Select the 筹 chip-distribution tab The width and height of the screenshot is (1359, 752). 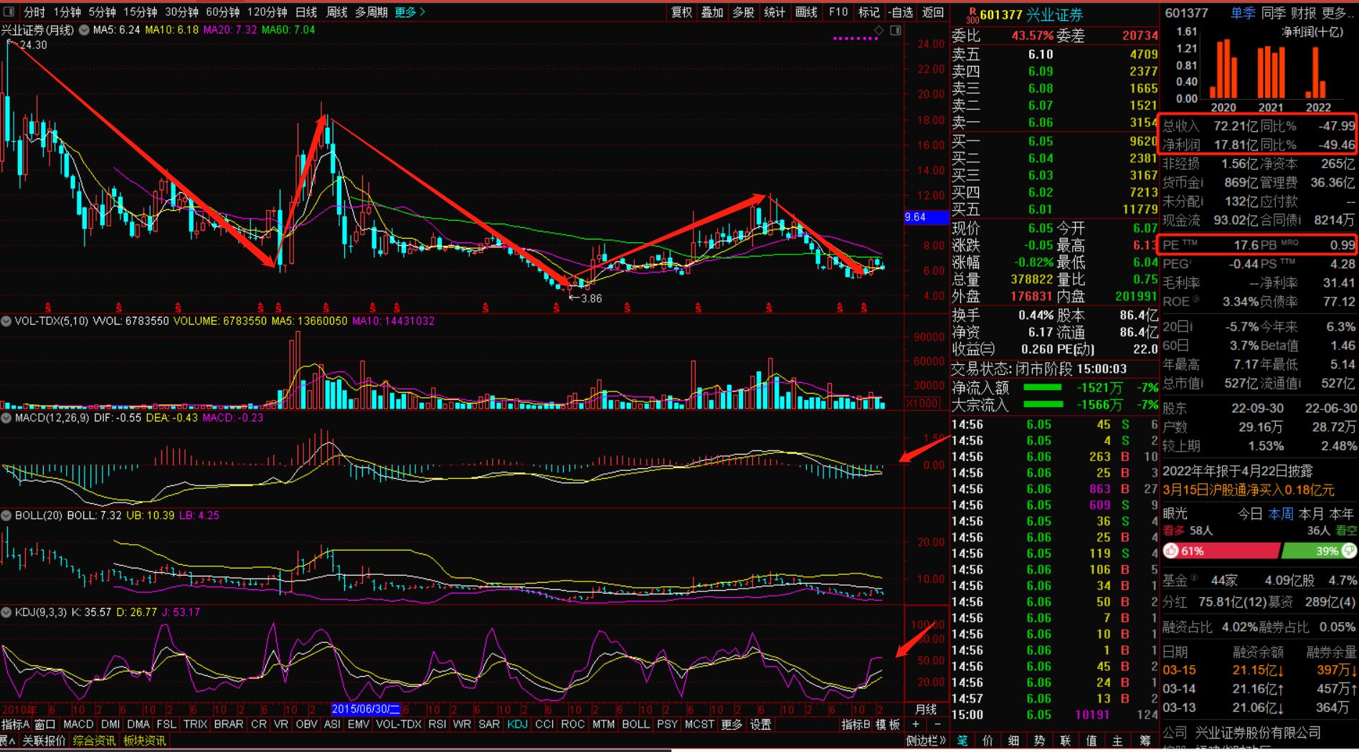coord(1145,741)
